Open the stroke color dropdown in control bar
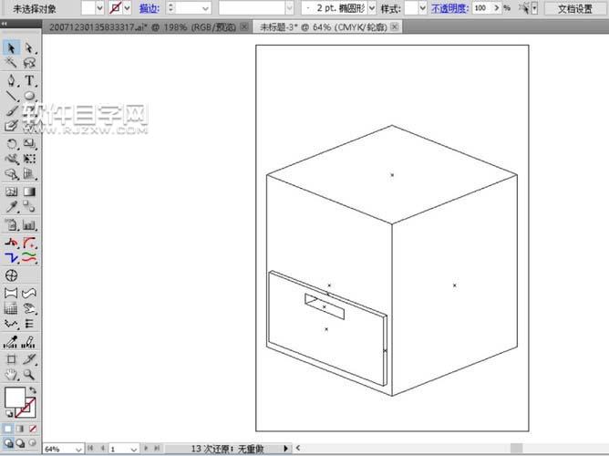Image resolution: width=609 pixels, height=456 pixels. (x=128, y=8)
